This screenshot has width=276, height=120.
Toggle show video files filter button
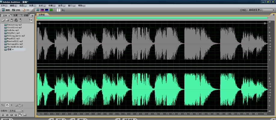(x=12, y=115)
